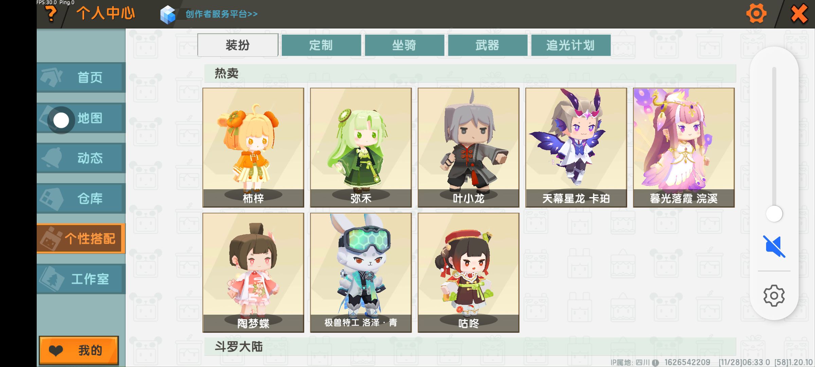Open the orange gear settings icon
The width and height of the screenshot is (815, 367).
(756, 14)
